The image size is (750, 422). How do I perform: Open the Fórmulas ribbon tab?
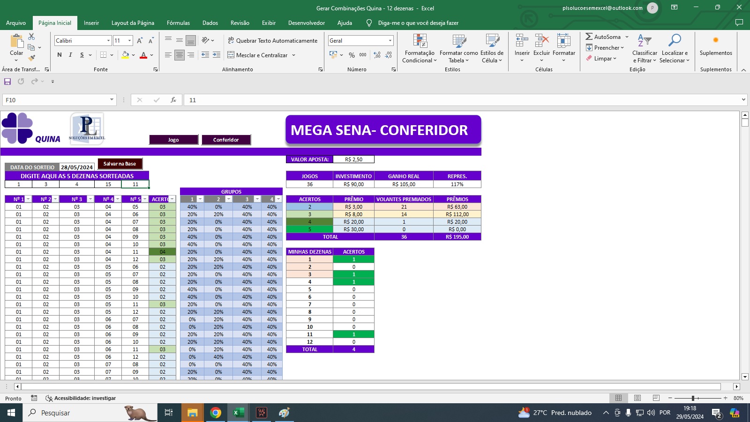click(x=179, y=23)
